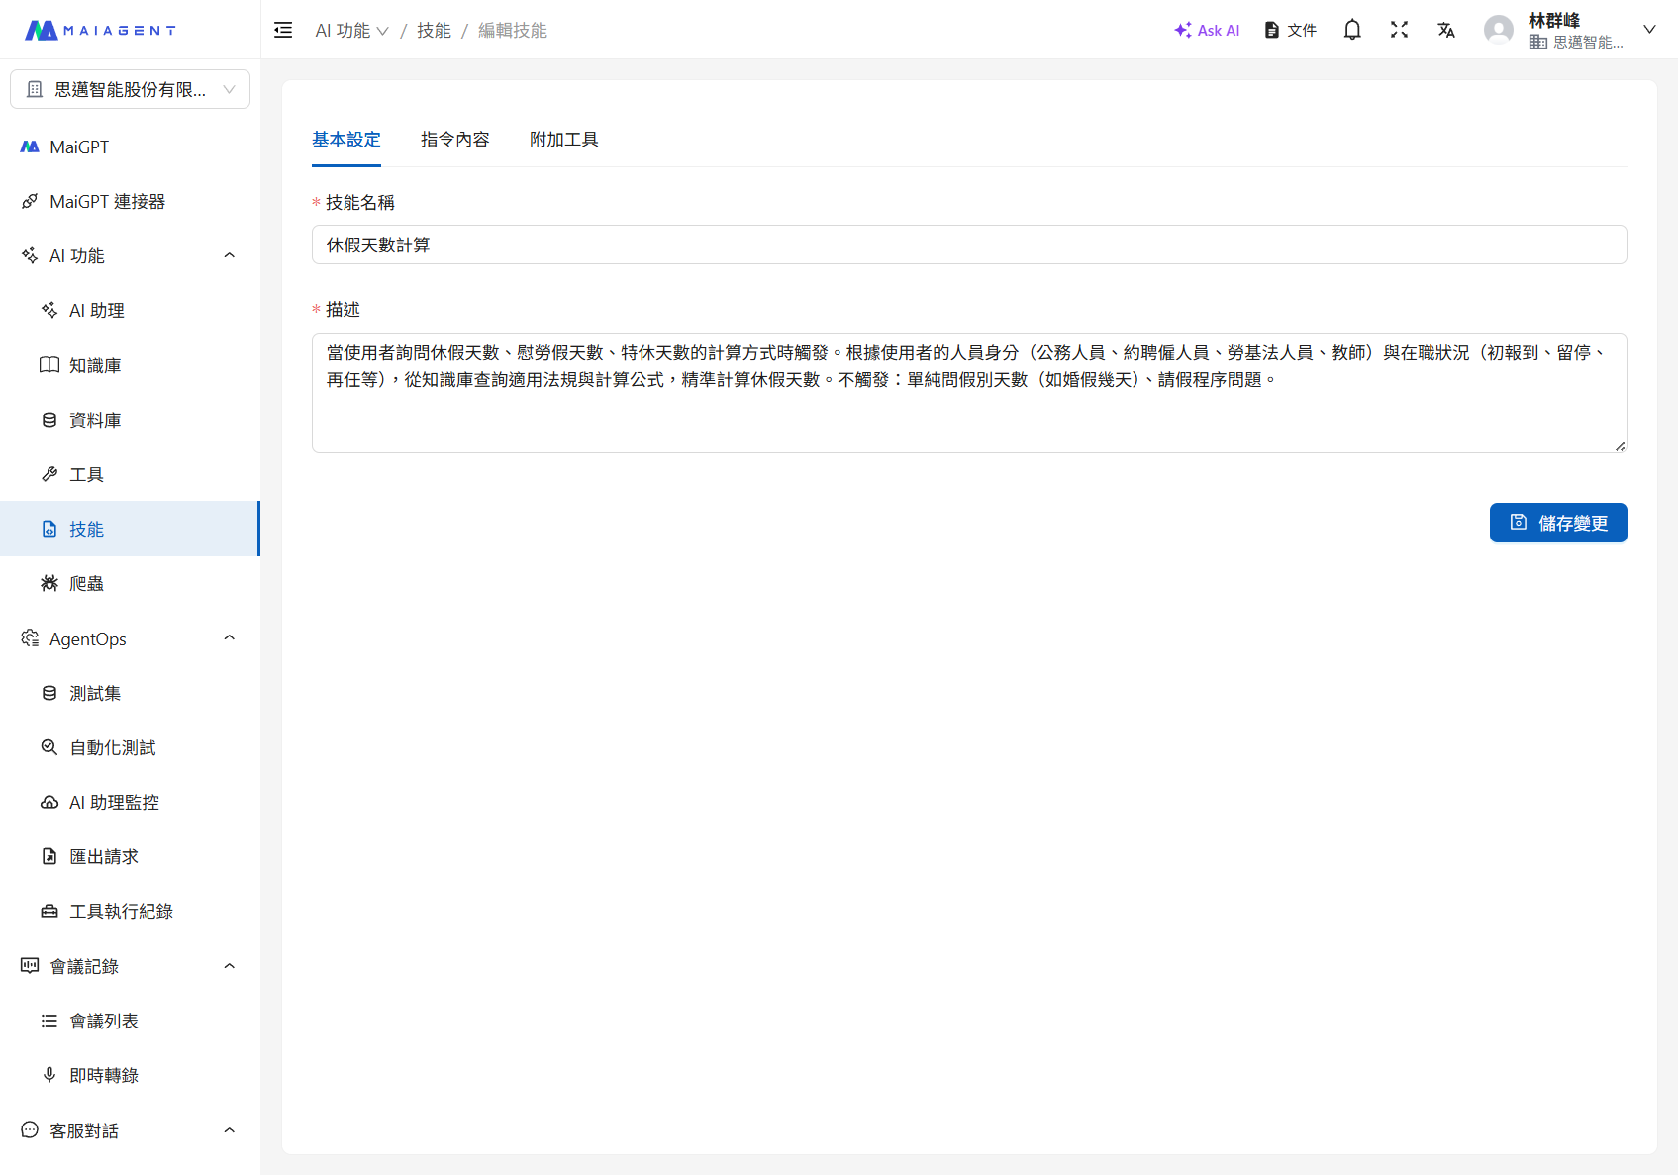Click the 儲存變更 save button
Viewport: 1678px width, 1175px height.
(x=1557, y=523)
